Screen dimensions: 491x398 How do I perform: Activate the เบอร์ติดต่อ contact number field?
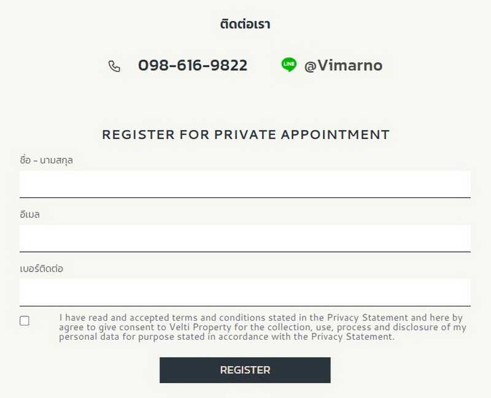(245, 292)
